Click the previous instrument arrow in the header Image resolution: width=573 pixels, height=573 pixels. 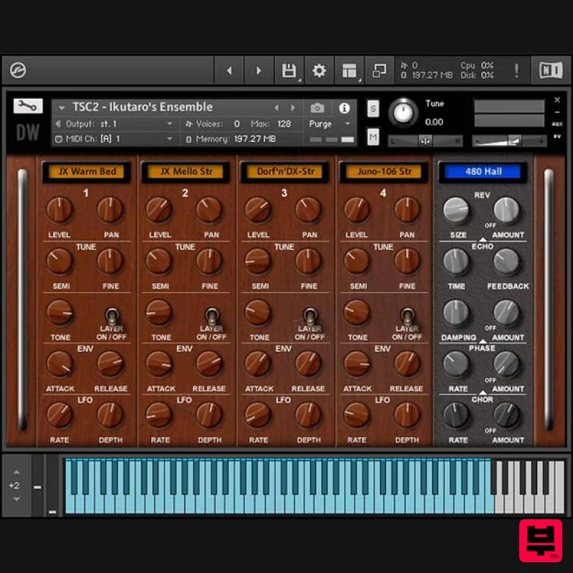tap(277, 107)
